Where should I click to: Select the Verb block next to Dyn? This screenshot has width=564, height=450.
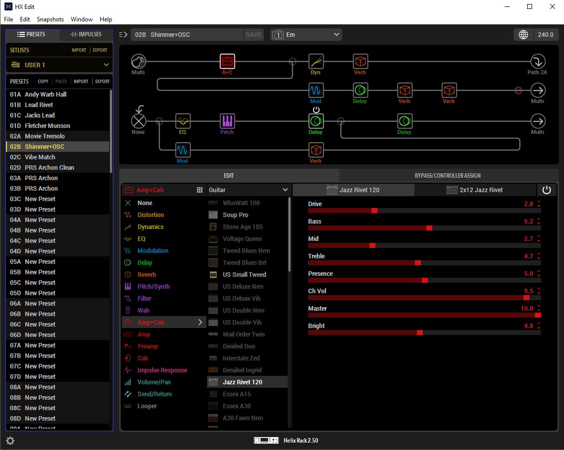(x=360, y=61)
